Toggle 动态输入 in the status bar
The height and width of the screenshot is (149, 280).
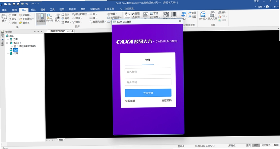pyautogui.click(x=266, y=145)
